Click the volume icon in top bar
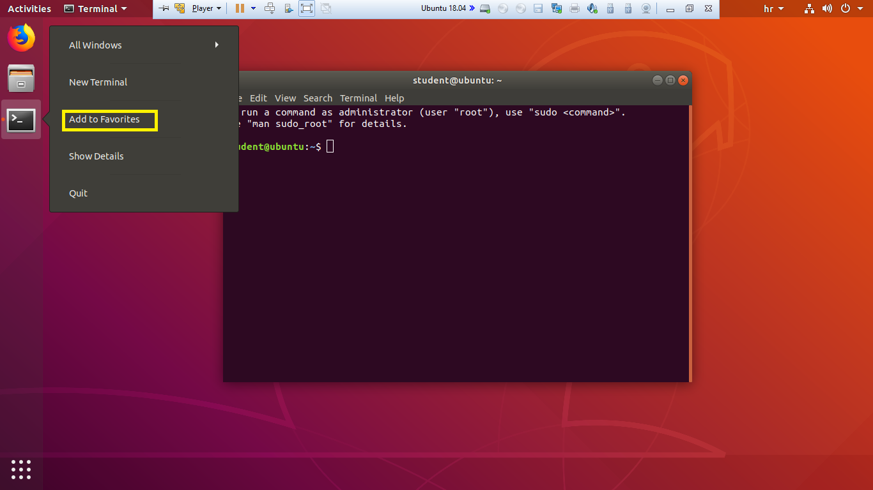873x490 pixels. click(x=827, y=9)
